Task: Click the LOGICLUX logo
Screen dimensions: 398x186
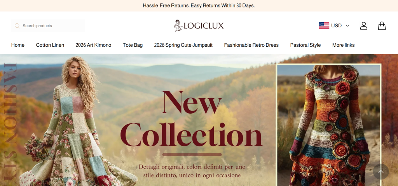Action: pyautogui.click(x=199, y=26)
